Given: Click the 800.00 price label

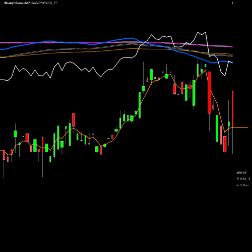Looking at the screenshot, I should click(241, 173).
